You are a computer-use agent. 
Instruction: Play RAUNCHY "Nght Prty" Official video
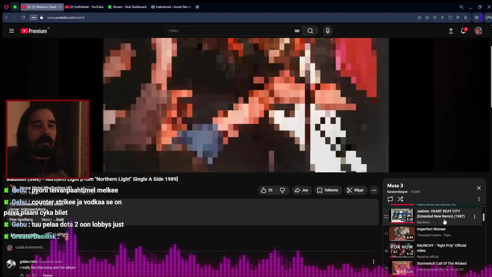tap(441, 248)
